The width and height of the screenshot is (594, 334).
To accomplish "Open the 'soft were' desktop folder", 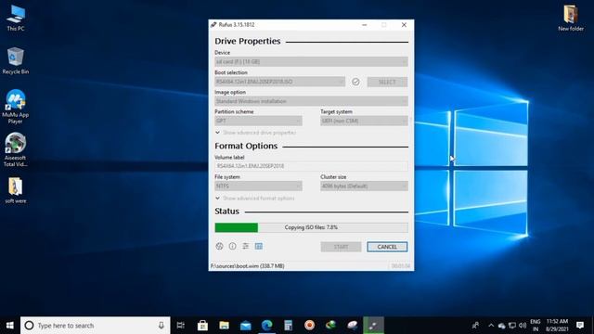I will click(16, 190).
